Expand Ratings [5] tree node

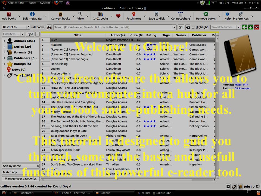coord(4,64)
